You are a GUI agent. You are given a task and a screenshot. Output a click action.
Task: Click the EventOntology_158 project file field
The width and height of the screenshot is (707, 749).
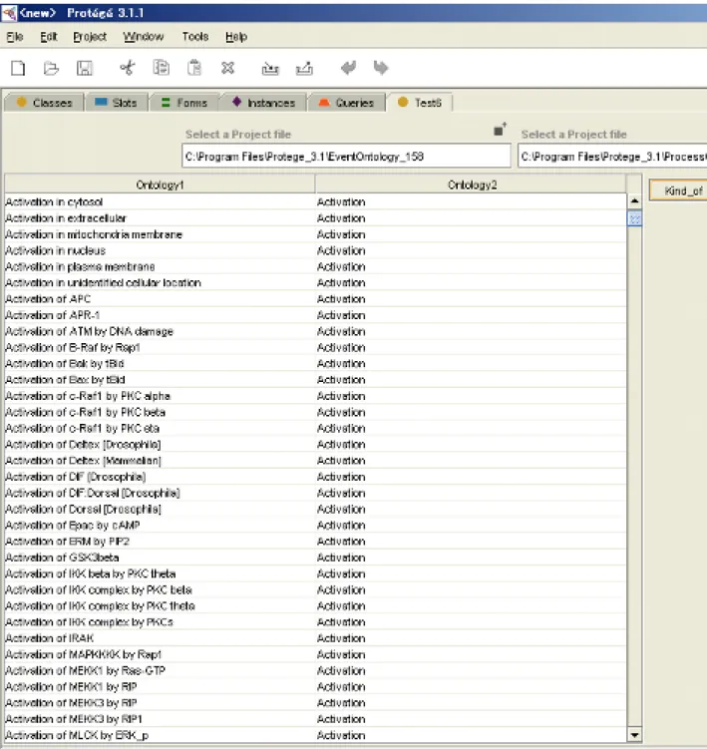(346, 157)
